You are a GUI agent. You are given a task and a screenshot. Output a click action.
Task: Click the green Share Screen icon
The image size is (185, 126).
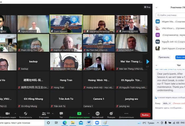(79, 113)
